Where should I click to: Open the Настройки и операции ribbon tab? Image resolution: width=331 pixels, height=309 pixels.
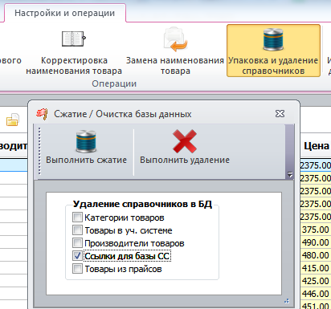pyautogui.click(x=64, y=13)
